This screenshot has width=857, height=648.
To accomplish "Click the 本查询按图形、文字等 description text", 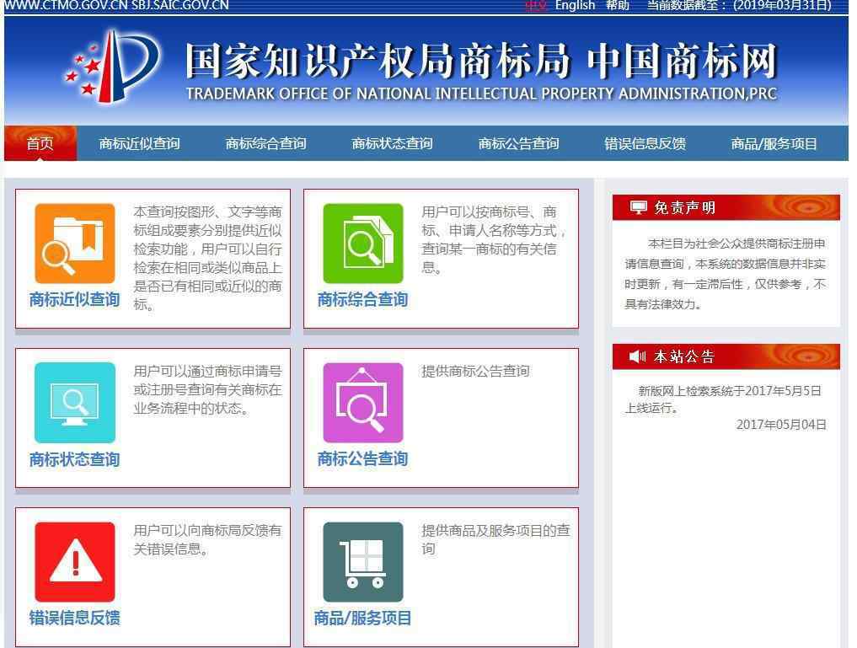I will pos(207,258).
